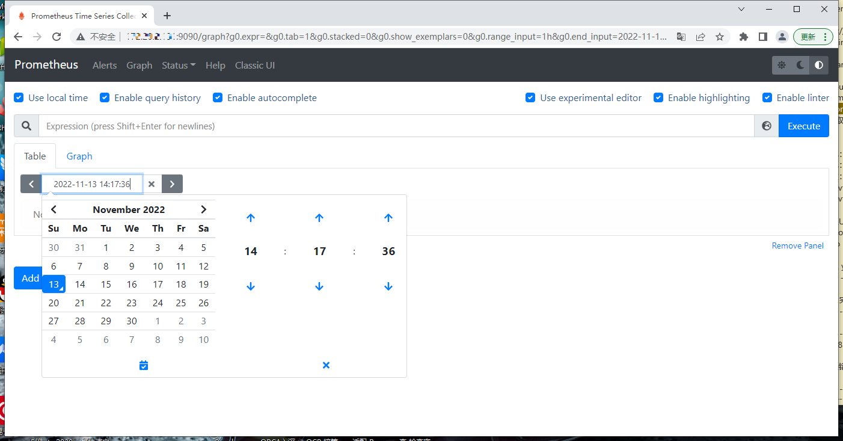This screenshot has width=843, height=441.
Task: Click the Prometheus brand link
Action: (46, 64)
